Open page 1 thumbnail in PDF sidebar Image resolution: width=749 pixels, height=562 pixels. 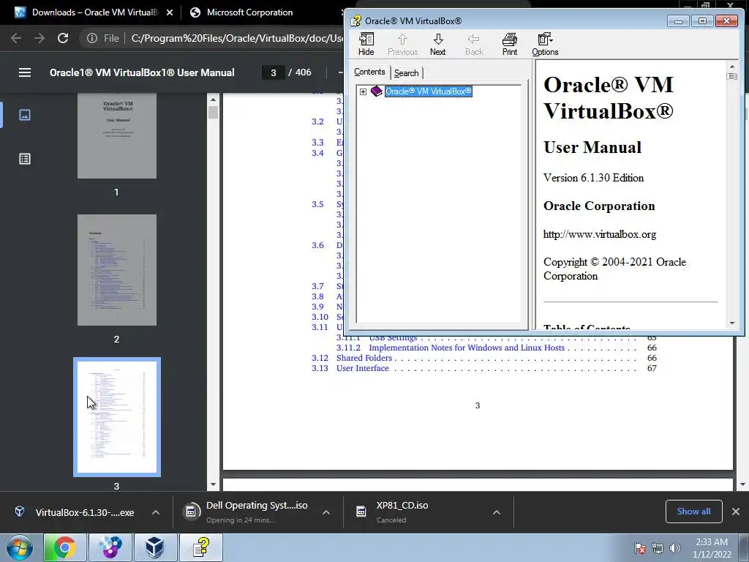tap(117, 135)
